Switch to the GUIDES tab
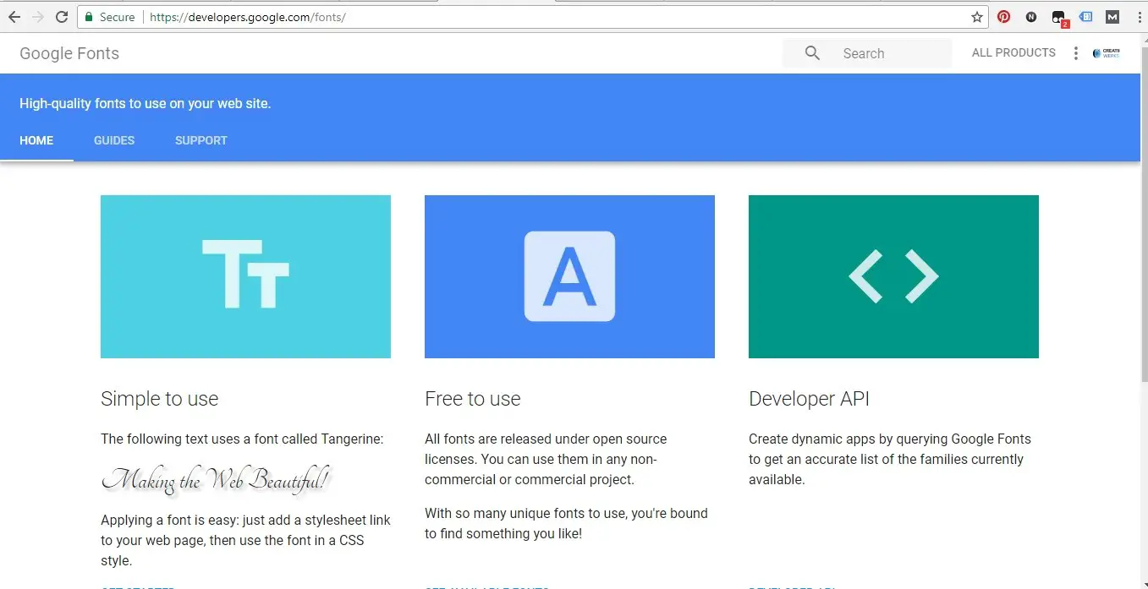Viewport: 1148px width, 589px height. pyautogui.click(x=114, y=140)
